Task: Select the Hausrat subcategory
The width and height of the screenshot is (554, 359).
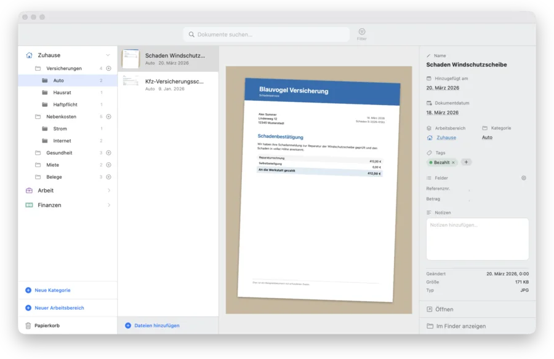Action: (x=68, y=92)
